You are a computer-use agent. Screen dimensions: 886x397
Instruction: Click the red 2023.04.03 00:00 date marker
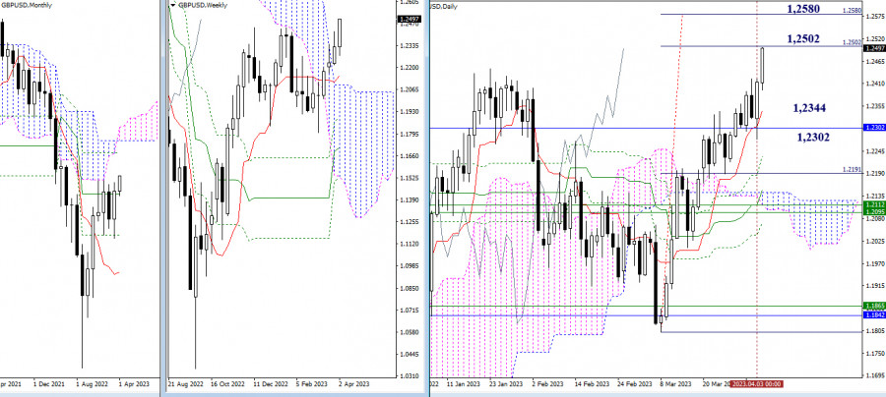pyautogui.click(x=755, y=383)
